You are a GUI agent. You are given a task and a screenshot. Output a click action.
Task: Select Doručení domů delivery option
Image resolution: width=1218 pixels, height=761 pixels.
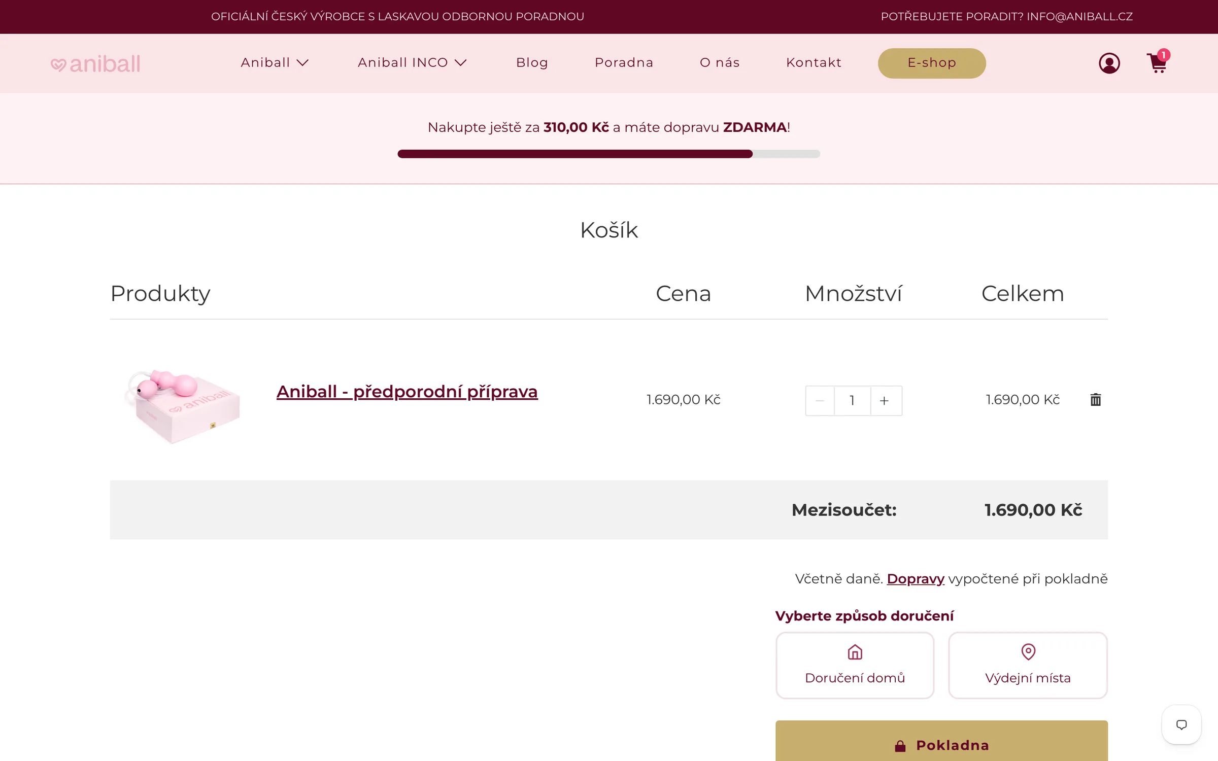(x=855, y=665)
